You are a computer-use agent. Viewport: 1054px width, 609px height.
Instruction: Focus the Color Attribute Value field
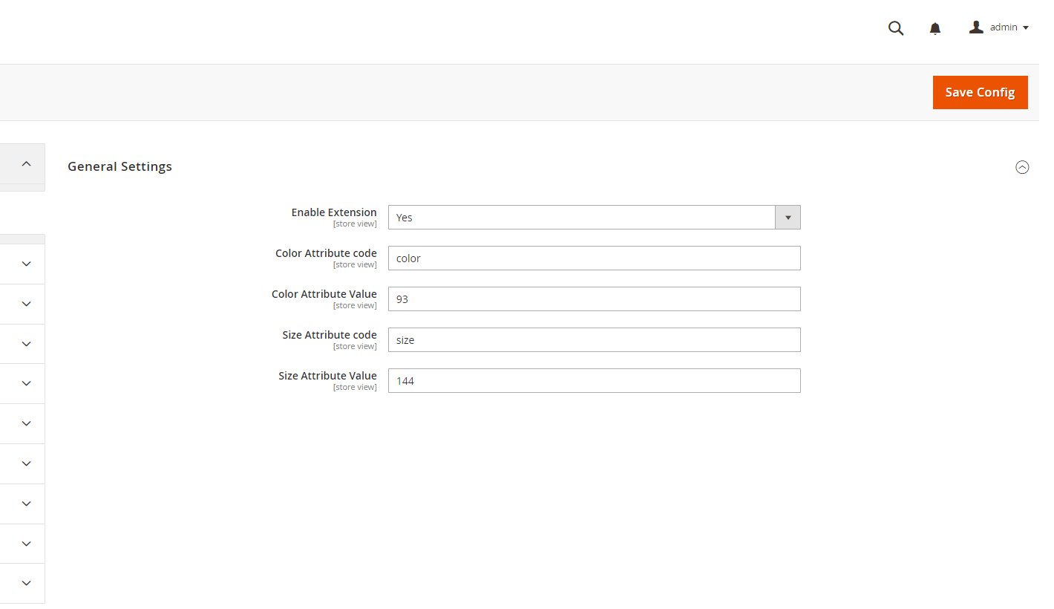tap(594, 299)
